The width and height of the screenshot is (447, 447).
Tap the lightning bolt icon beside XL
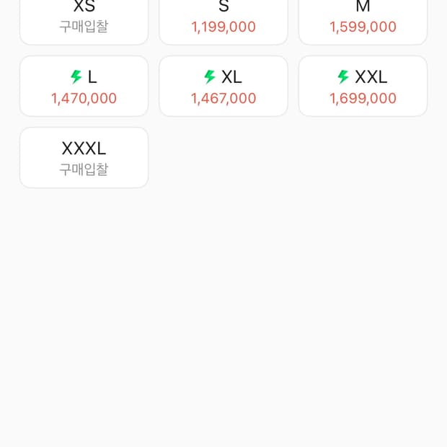(210, 77)
